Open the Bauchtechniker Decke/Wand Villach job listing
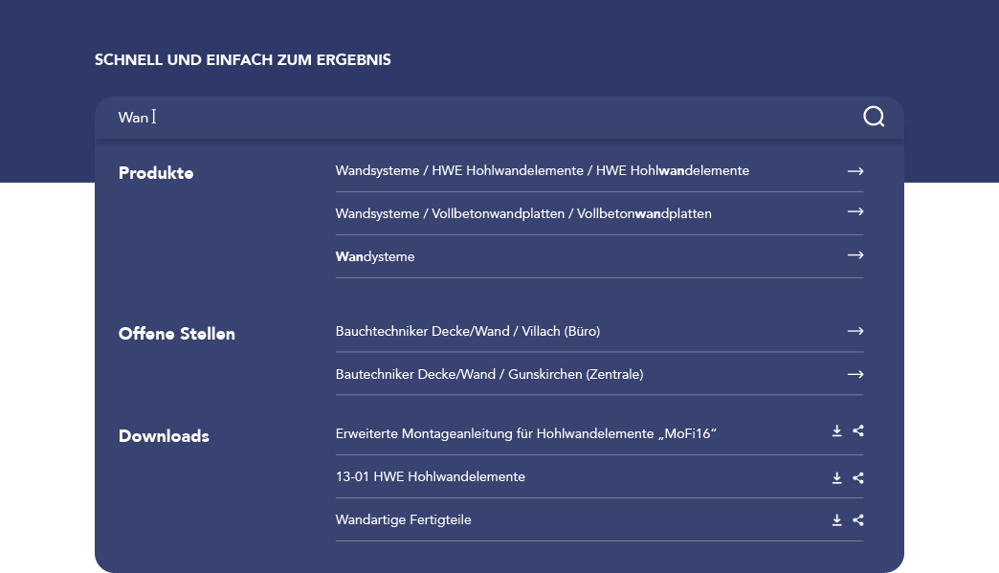The image size is (999, 573). (467, 331)
